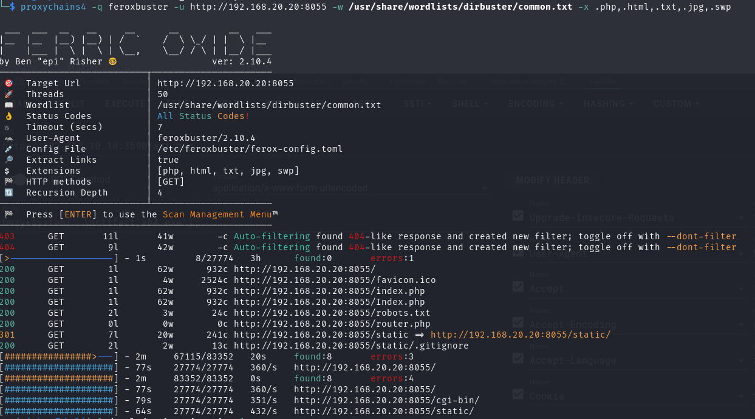The width and height of the screenshot is (755, 419).
Task: Click the rocket icon next to Threads
Action: pyautogui.click(x=9, y=94)
